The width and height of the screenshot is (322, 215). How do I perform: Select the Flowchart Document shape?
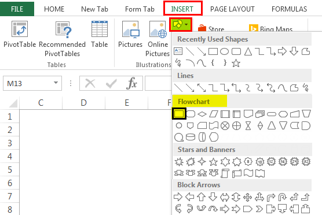coord(248,114)
